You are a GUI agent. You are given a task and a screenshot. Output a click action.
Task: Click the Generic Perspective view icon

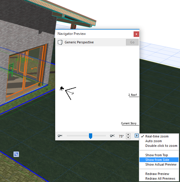(60, 42)
